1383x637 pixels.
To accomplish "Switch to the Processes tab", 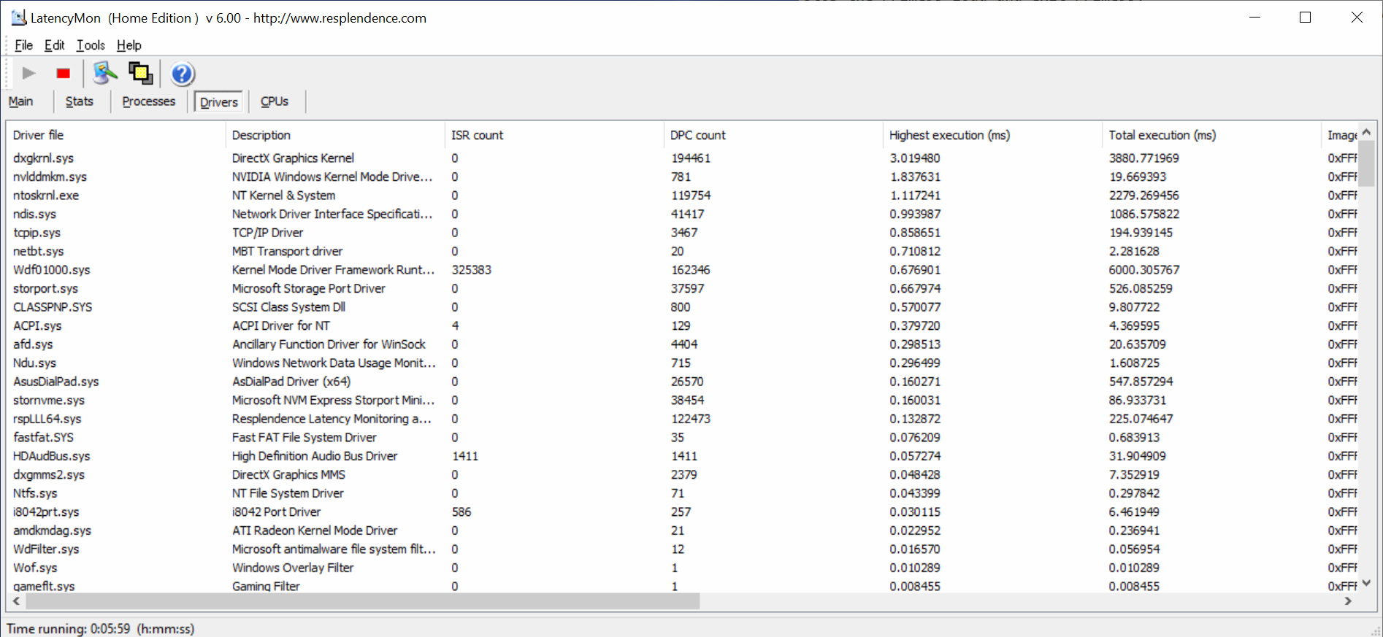I will (x=148, y=101).
